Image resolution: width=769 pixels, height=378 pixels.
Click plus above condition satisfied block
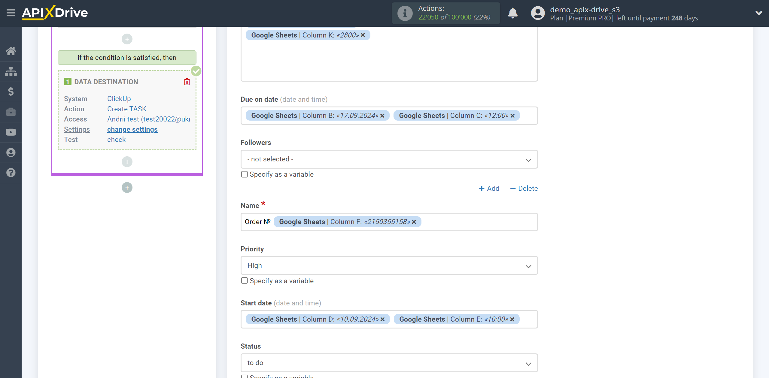click(x=127, y=39)
